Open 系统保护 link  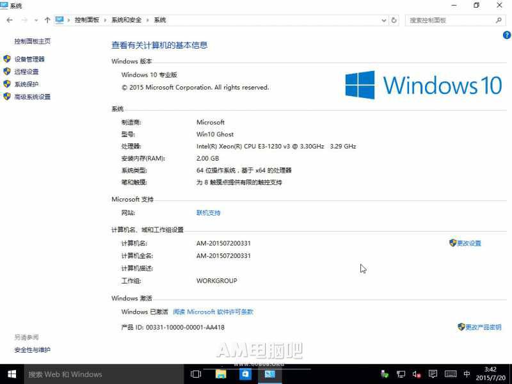[26, 84]
